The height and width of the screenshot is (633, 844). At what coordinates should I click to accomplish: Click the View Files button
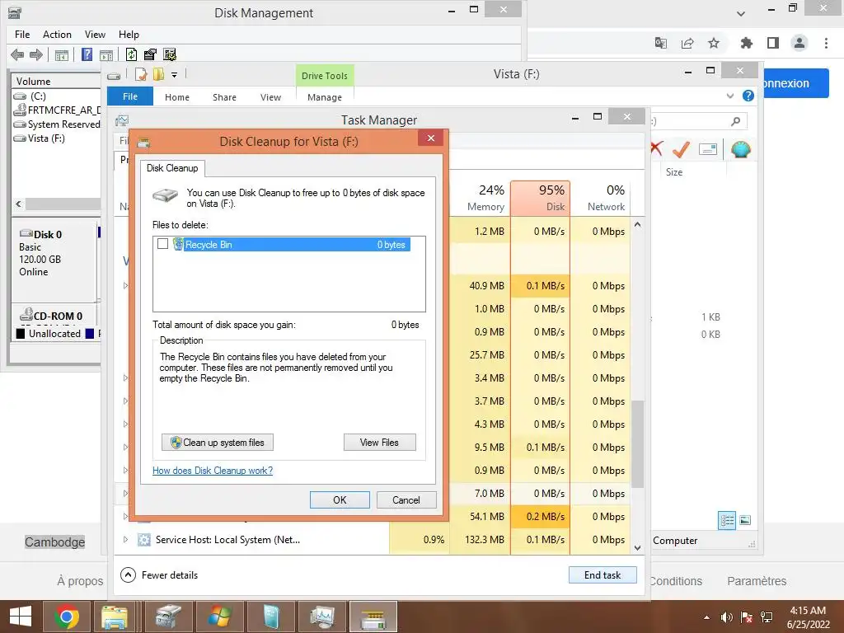379,443
